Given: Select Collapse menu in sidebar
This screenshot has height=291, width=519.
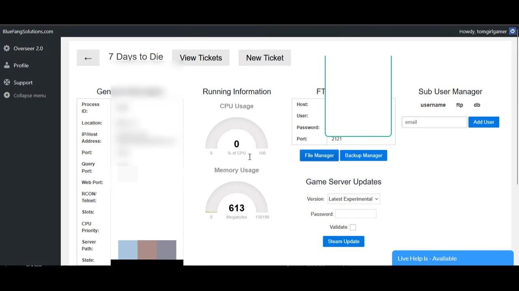Looking at the screenshot, I should pos(30,95).
